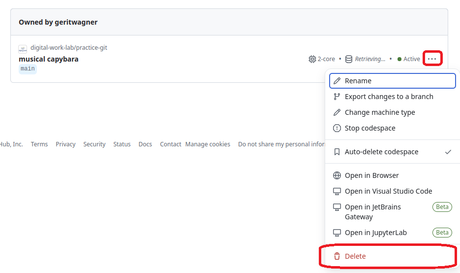
Task: Open the musical capybara codespace link
Action: click(x=49, y=59)
